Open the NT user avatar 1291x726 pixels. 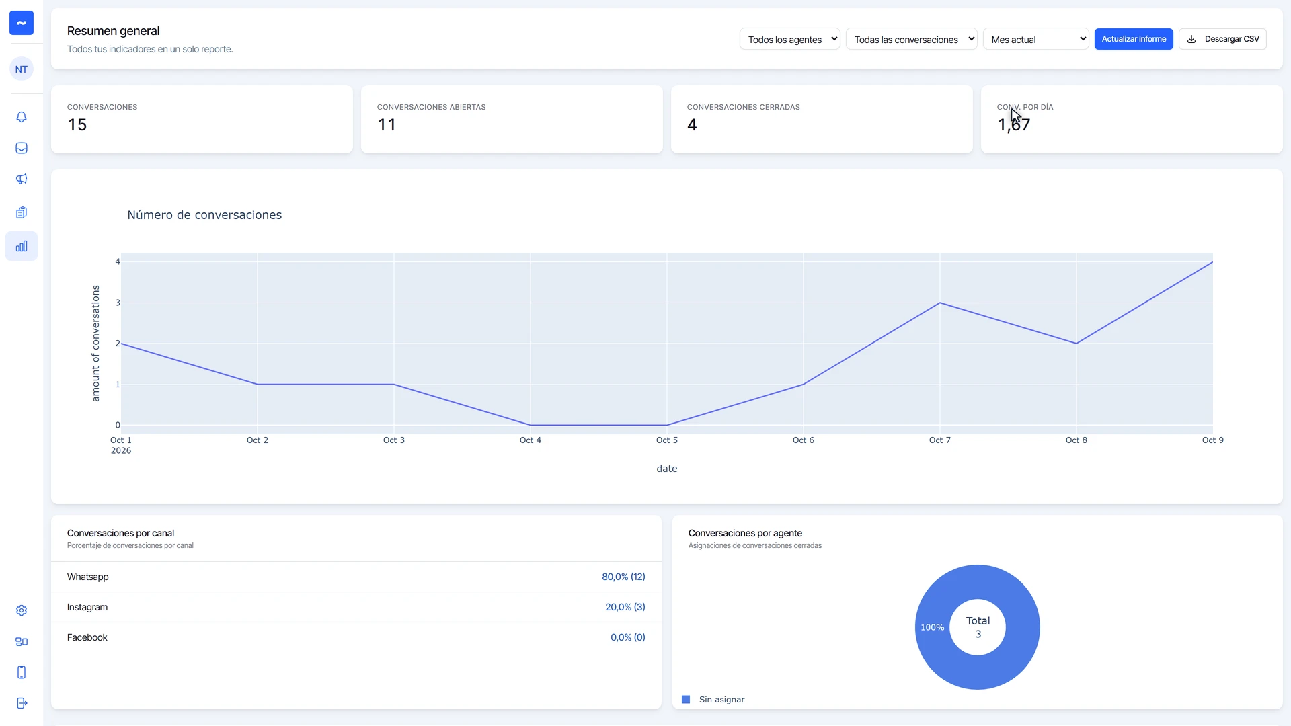click(x=22, y=69)
